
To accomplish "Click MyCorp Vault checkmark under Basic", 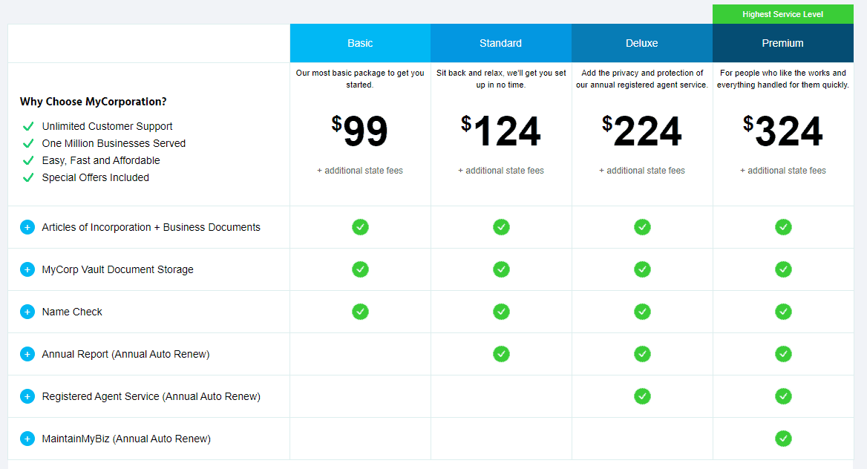I will pyautogui.click(x=360, y=269).
